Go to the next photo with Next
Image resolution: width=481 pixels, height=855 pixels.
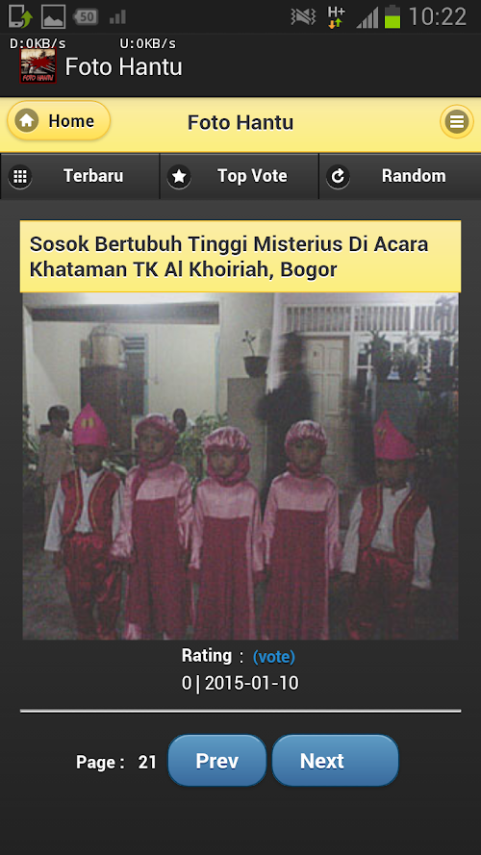335,761
